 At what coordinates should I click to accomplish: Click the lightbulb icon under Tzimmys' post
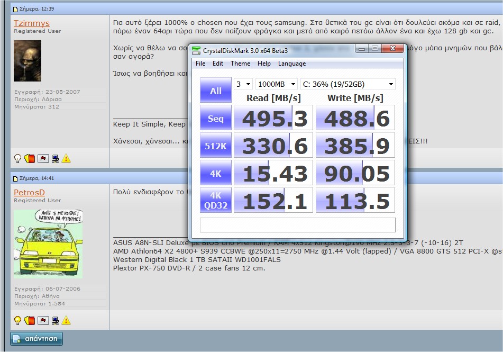pos(17,158)
